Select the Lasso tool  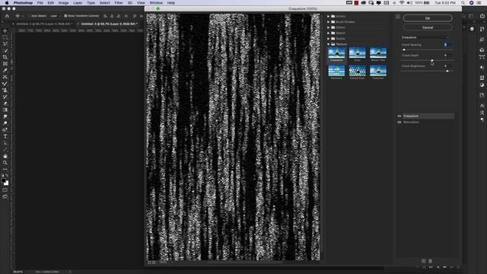tap(5, 44)
